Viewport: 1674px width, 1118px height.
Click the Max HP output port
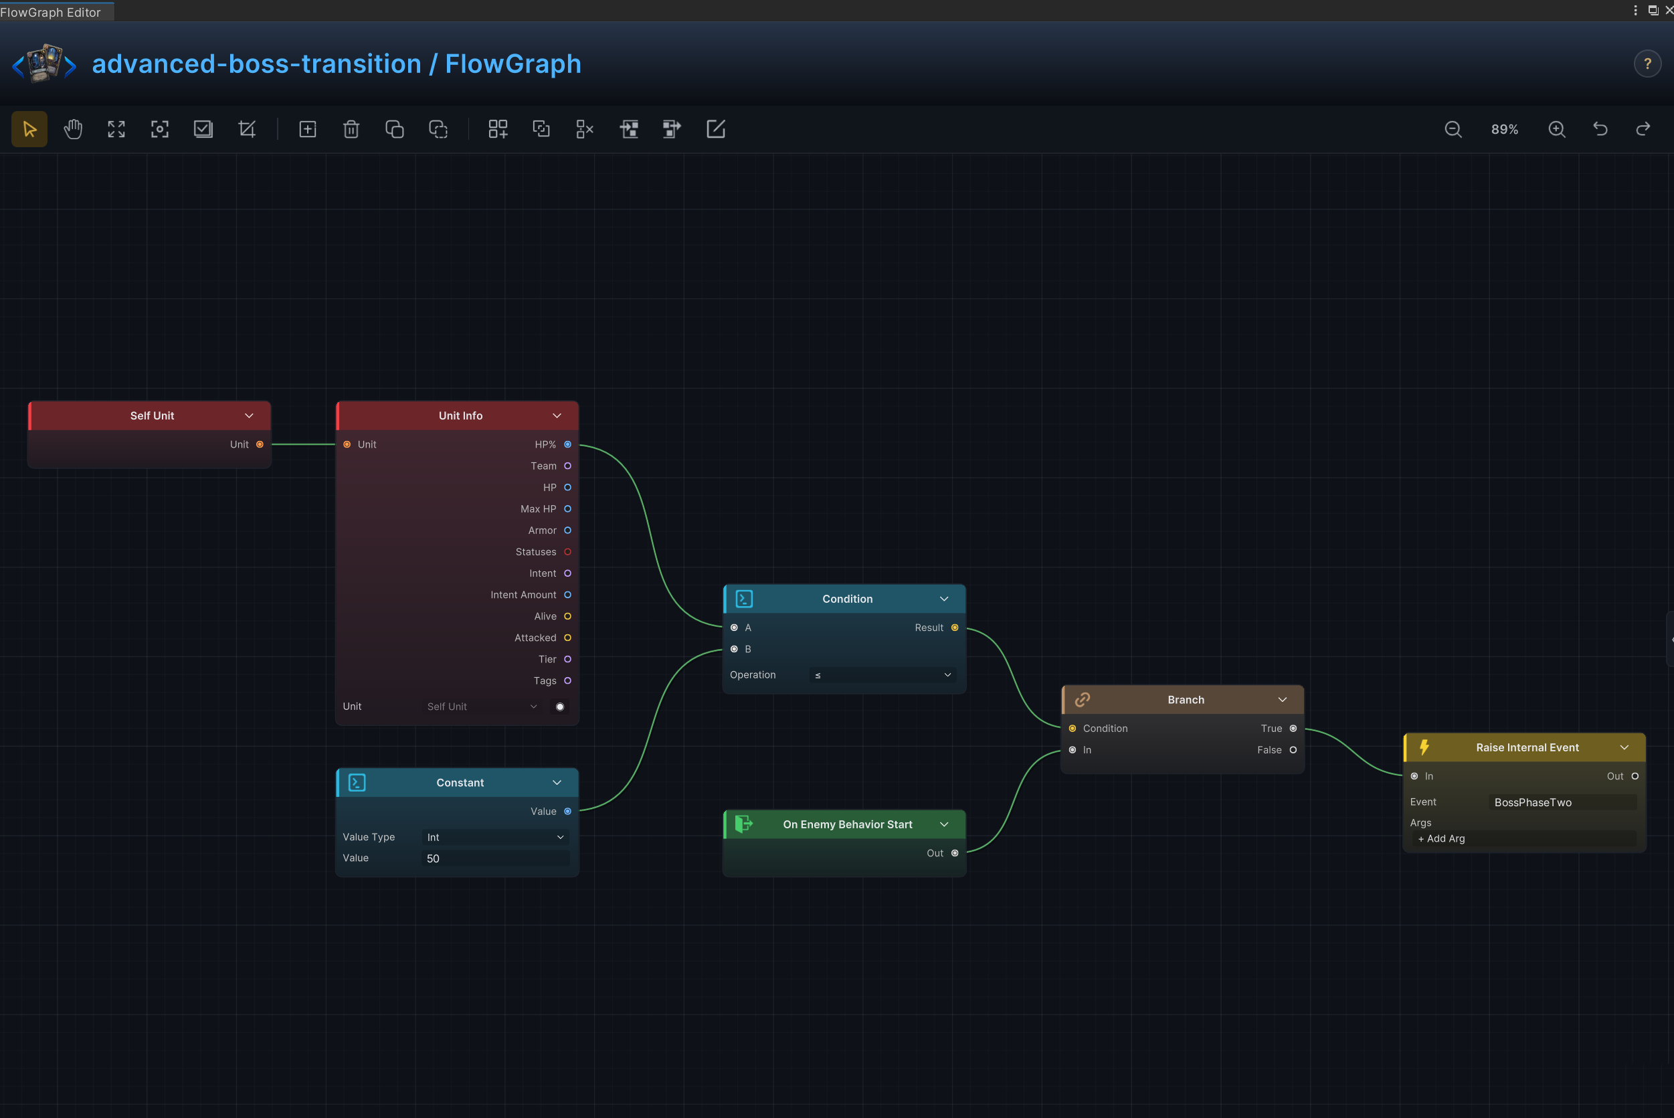[x=567, y=509]
